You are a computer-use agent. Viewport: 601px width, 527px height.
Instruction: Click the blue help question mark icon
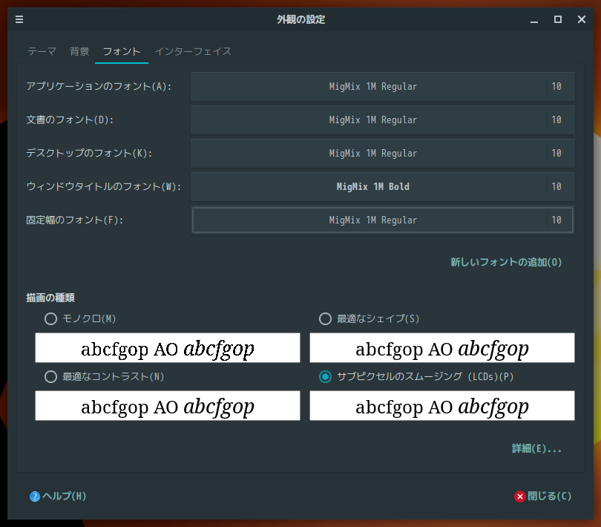click(34, 497)
